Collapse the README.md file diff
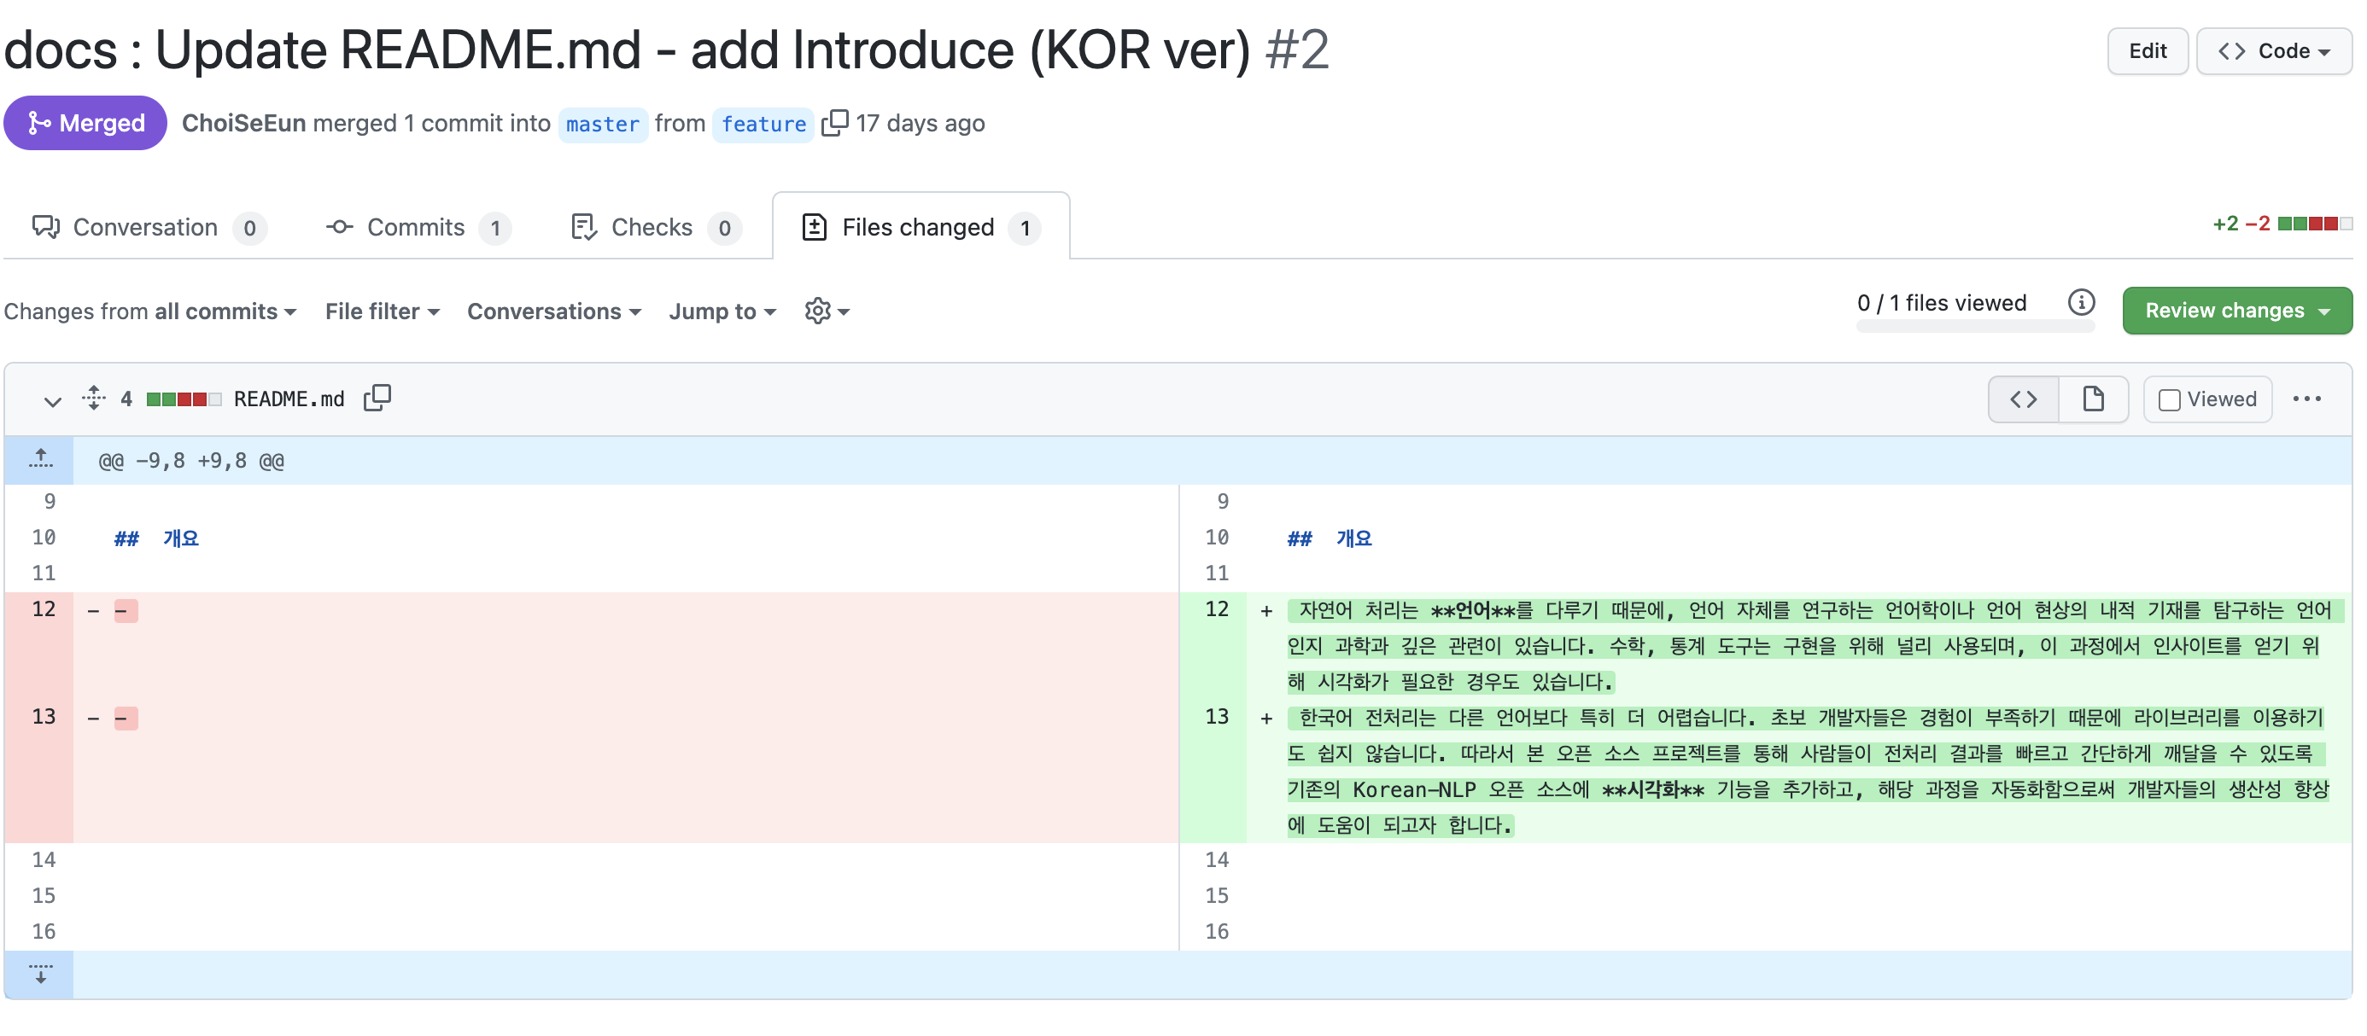 [x=52, y=400]
